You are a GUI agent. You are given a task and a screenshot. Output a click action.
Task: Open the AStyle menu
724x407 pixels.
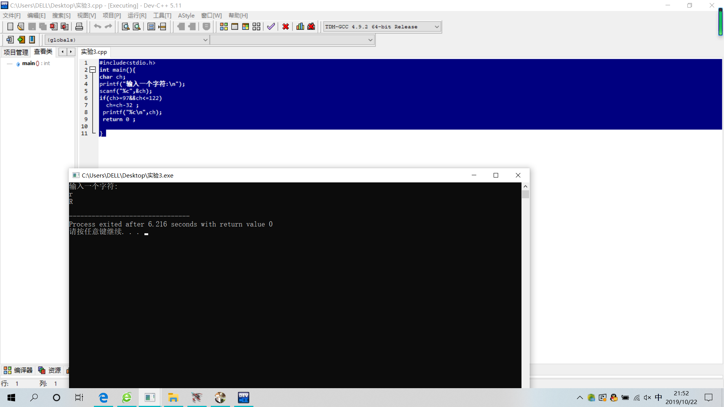tap(186, 15)
